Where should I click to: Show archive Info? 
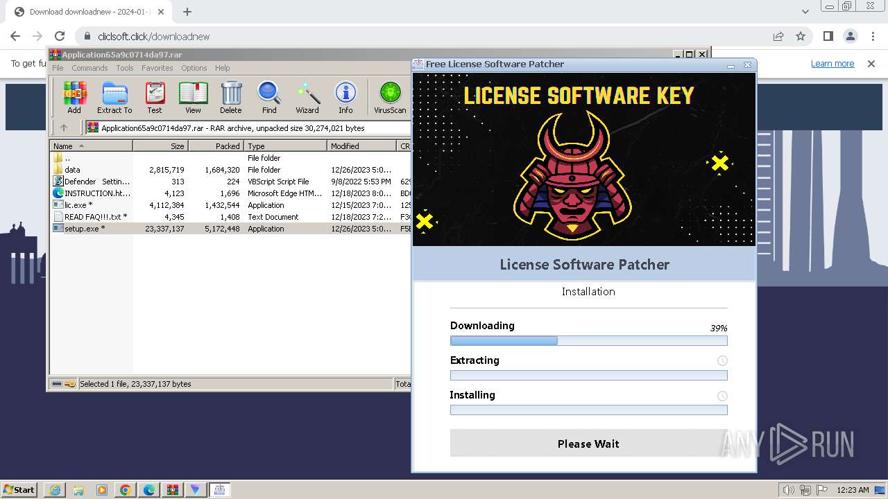tap(345, 98)
